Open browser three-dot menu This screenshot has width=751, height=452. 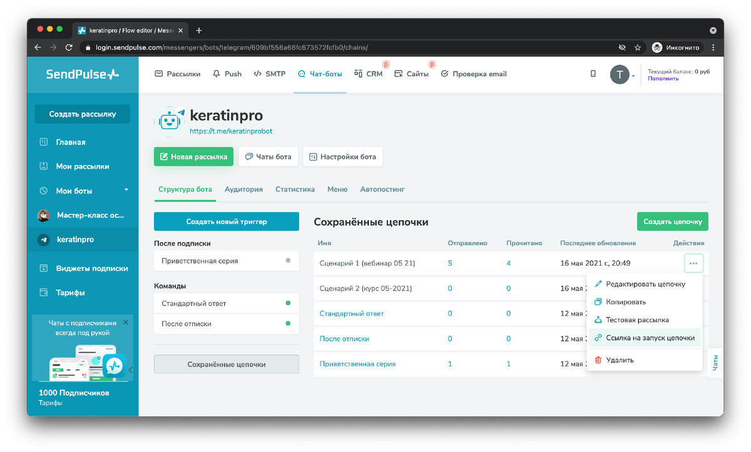click(x=713, y=48)
